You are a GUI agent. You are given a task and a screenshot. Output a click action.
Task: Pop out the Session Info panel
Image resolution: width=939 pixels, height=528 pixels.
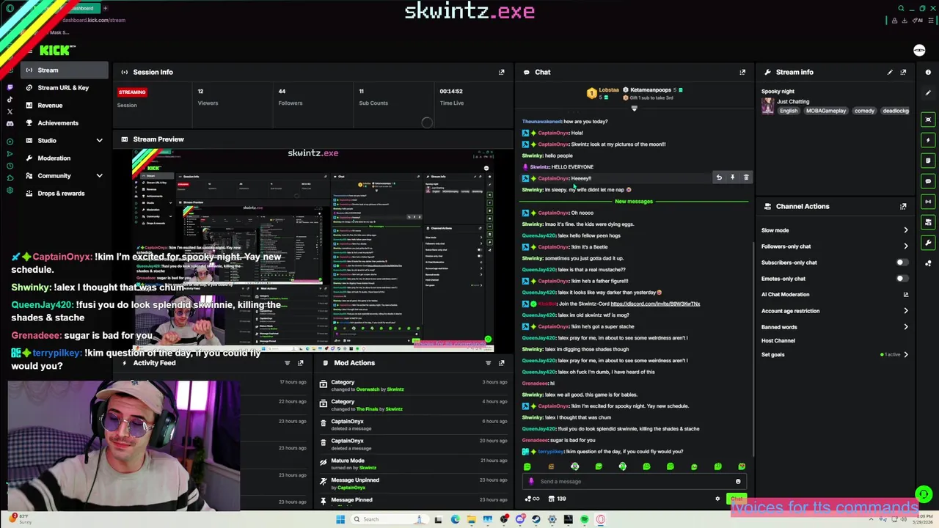pos(502,72)
